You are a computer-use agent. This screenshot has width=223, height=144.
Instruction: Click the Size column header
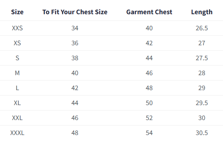tap(17, 12)
